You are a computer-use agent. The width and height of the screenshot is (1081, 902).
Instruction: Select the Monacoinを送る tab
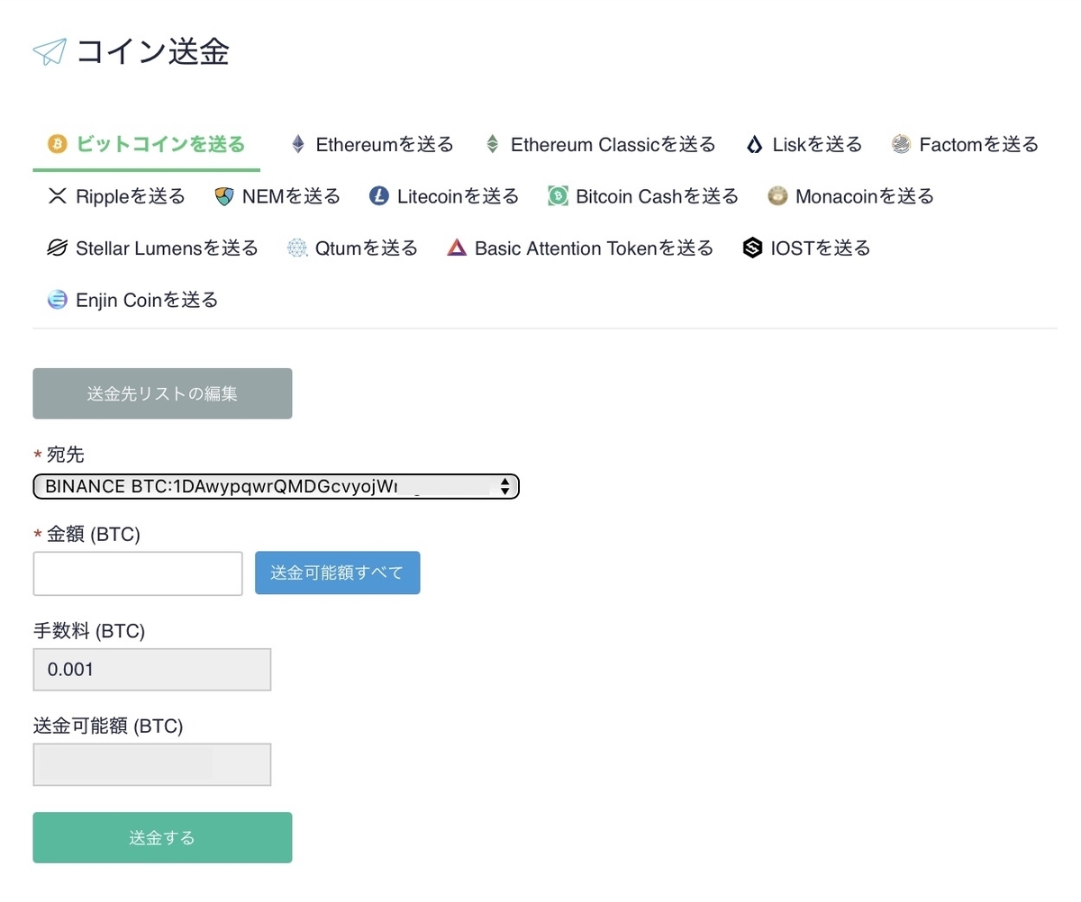(851, 196)
